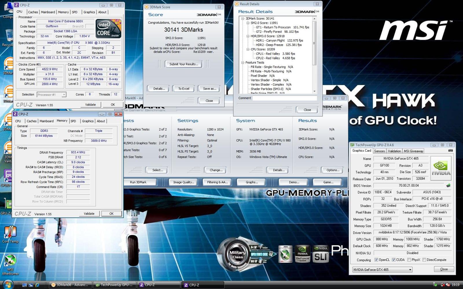Collapse the Feature Tests tree node

[x=243, y=62]
